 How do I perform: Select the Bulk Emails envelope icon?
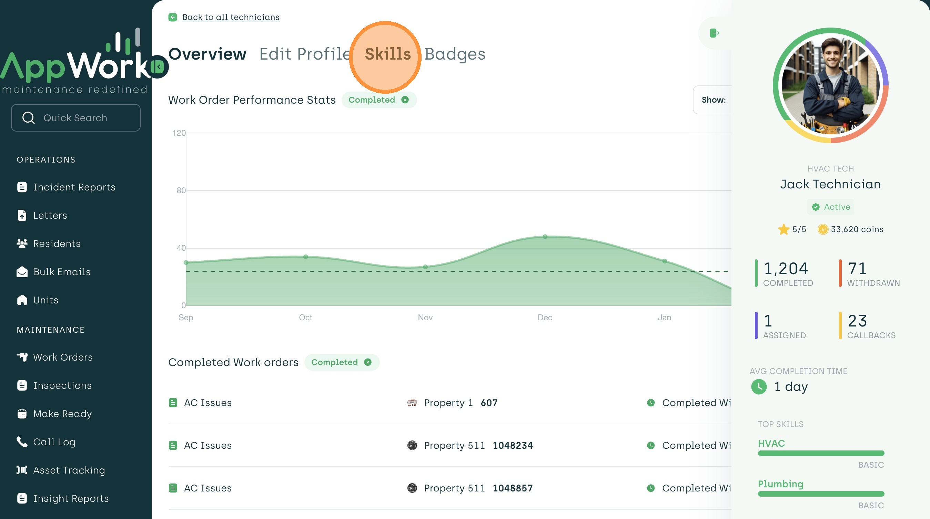point(22,272)
